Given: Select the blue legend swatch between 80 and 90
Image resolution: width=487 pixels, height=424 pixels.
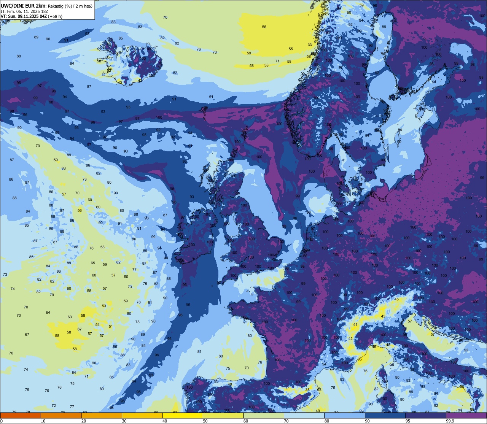Looking at the screenshot, I should coord(345,415).
